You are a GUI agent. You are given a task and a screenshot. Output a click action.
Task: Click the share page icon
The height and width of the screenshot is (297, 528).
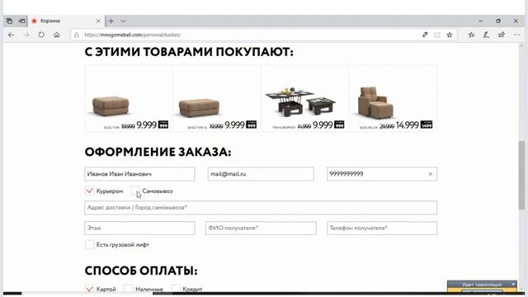502,35
